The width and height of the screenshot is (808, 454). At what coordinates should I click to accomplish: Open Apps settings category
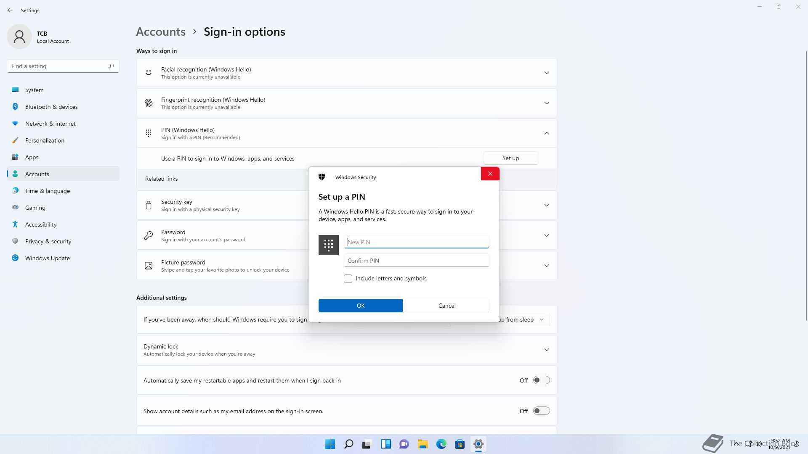click(x=63, y=157)
